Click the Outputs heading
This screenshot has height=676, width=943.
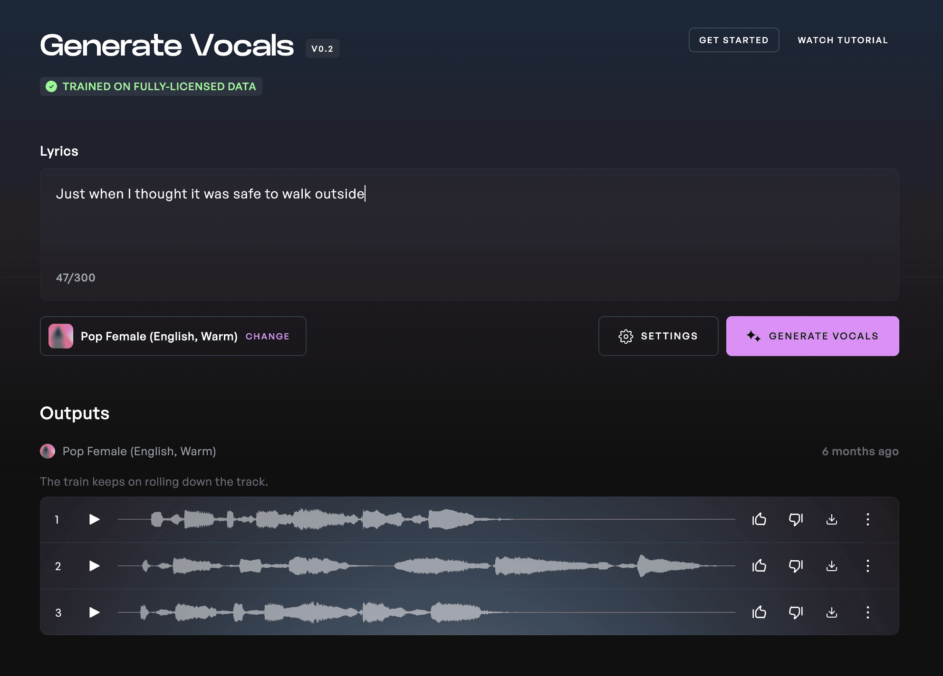point(75,413)
